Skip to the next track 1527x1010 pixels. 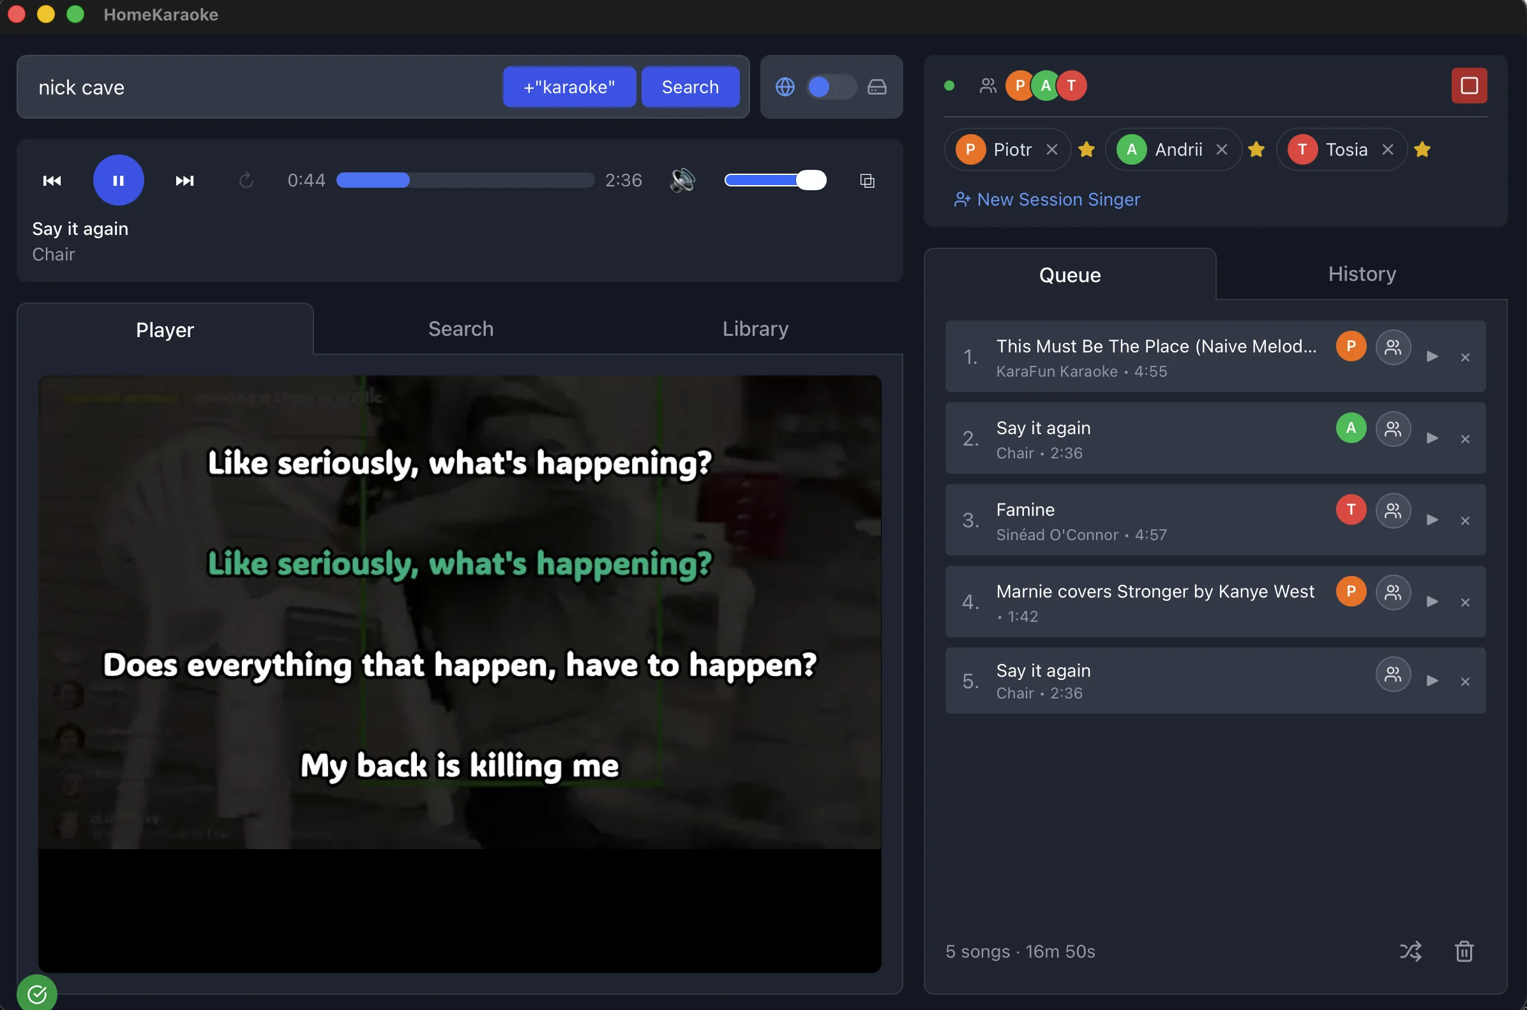(x=184, y=180)
